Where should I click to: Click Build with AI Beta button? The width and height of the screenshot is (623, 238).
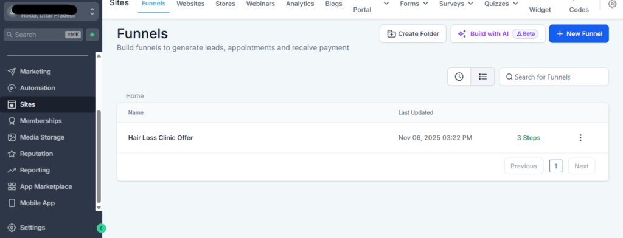tap(498, 34)
